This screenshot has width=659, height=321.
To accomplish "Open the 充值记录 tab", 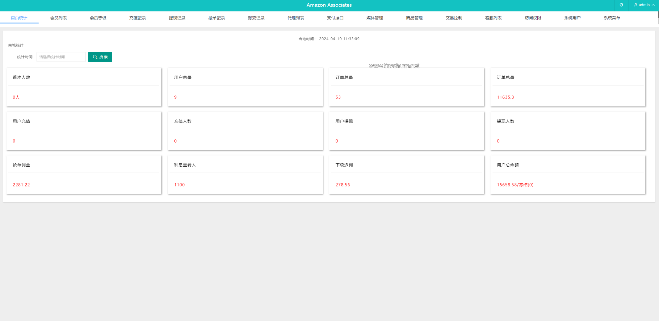I will (x=138, y=18).
